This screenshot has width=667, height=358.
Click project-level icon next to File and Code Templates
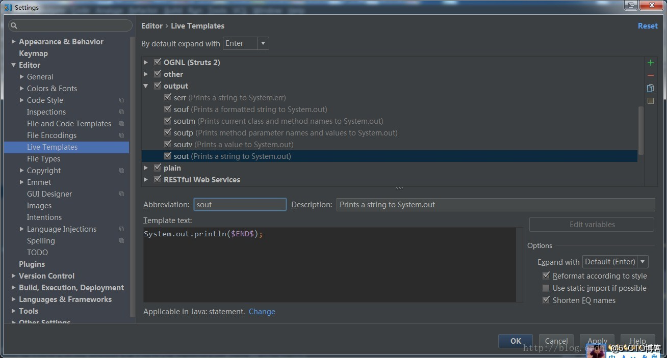pos(121,124)
